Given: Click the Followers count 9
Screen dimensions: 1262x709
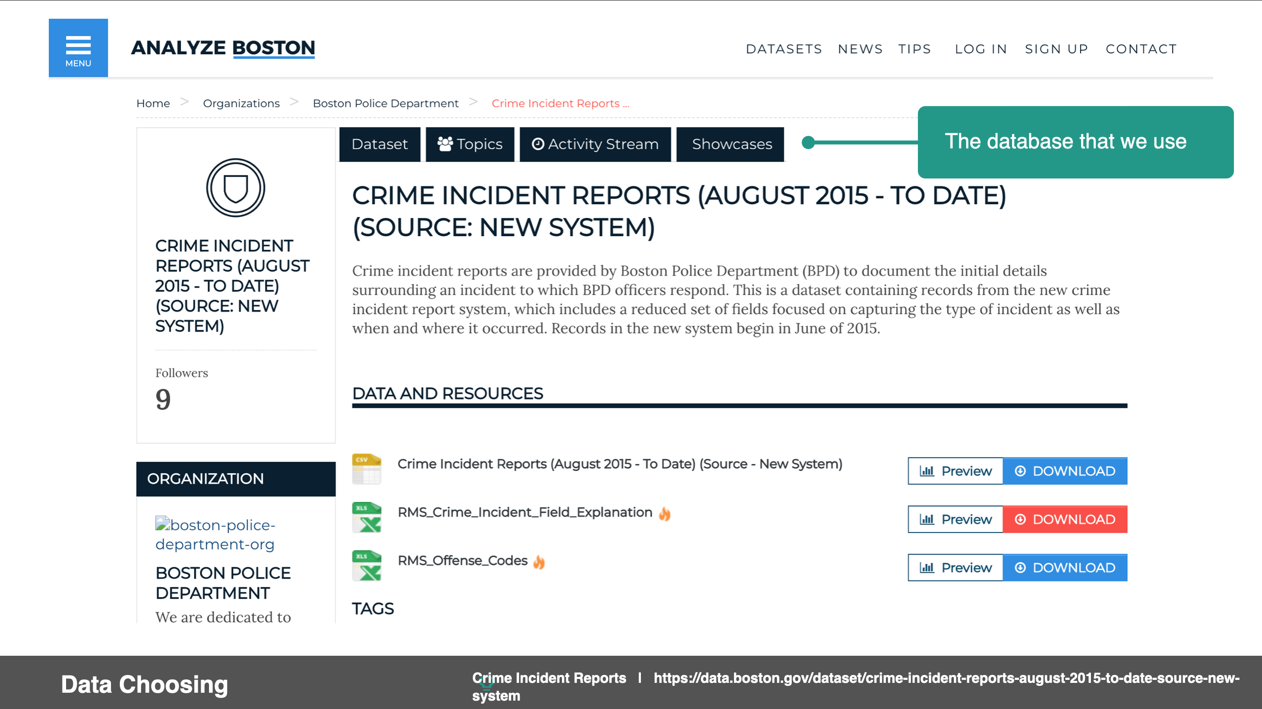Looking at the screenshot, I should (163, 399).
